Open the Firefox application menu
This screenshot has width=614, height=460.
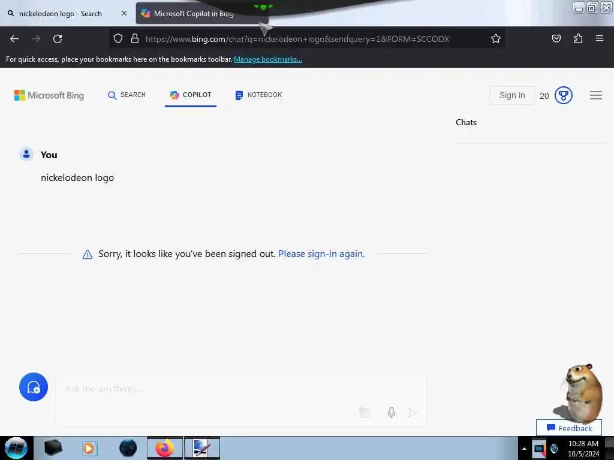(599, 38)
